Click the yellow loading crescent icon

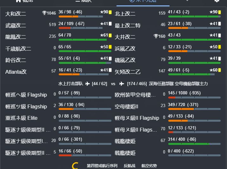click(x=75, y=166)
